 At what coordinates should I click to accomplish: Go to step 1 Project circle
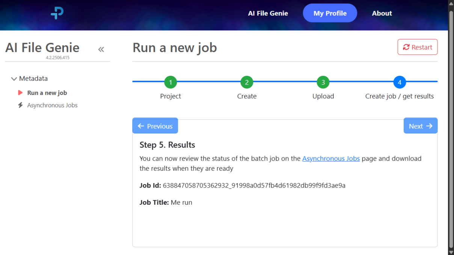pyautogui.click(x=170, y=82)
